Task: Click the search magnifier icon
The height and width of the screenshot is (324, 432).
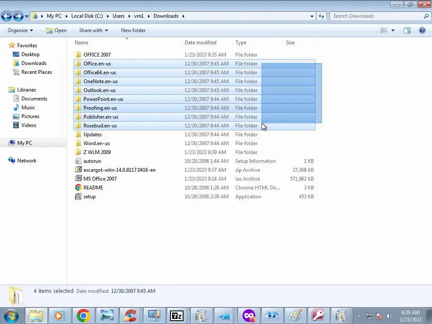Action: point(427,16)
